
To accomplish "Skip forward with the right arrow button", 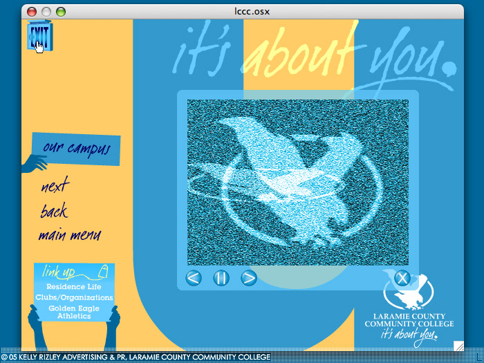I will [249, 277].
